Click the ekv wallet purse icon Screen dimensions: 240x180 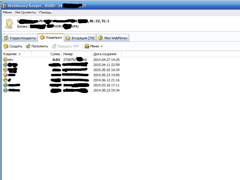pyautogui.click(x=5, y=59)
